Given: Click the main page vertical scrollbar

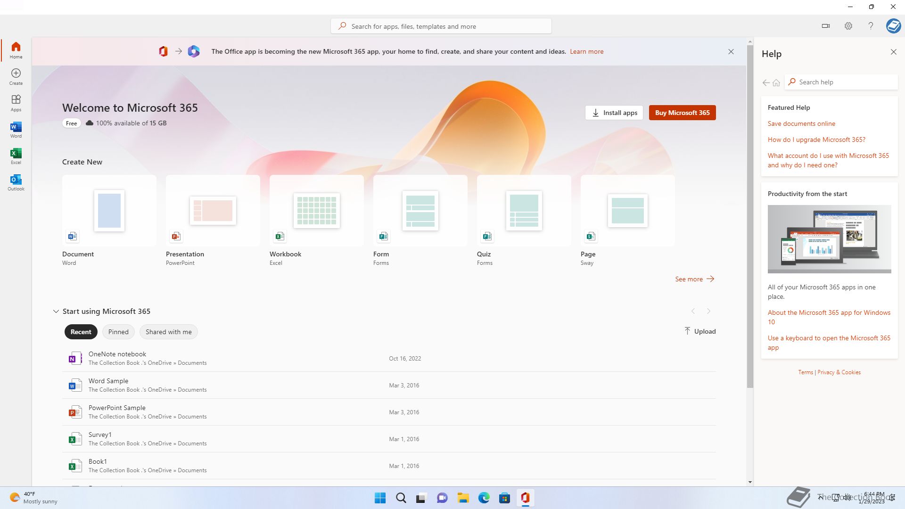Looking at the screenshot, I should pyautogui.click(x=750, y=217).
